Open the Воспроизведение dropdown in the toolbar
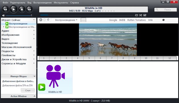Viewport: 179px width, 103px height. (x=66, y=20)
